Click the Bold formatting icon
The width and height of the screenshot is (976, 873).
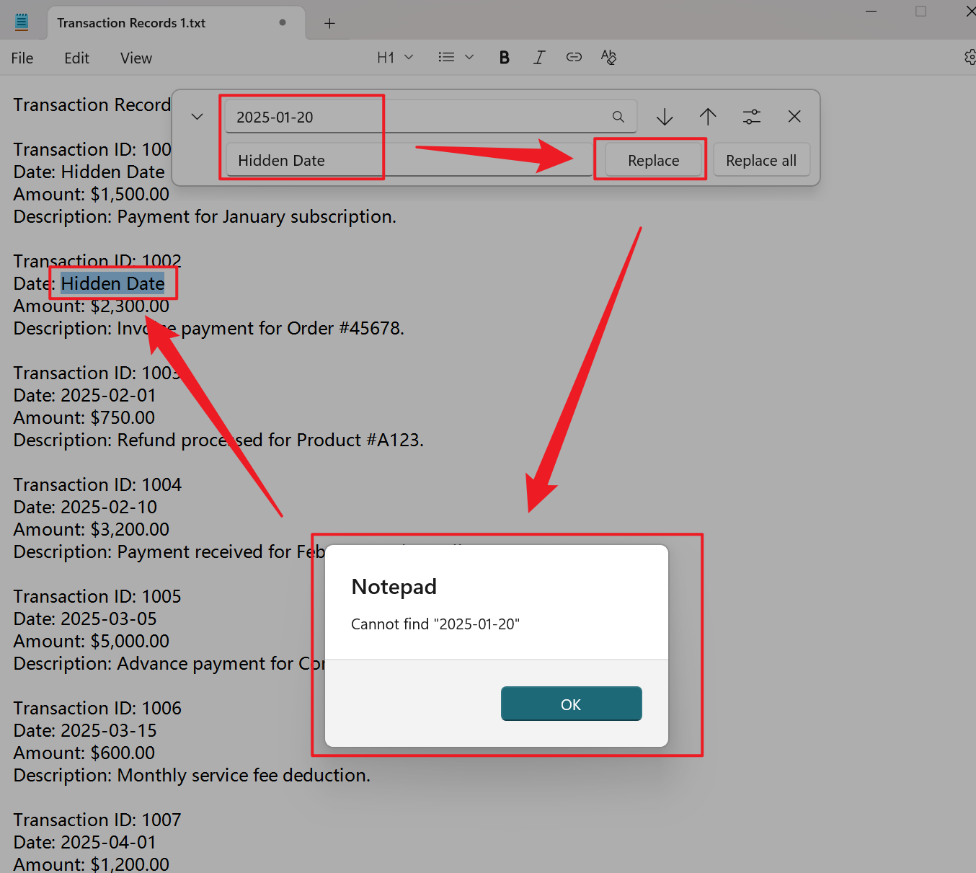(504, 58)
